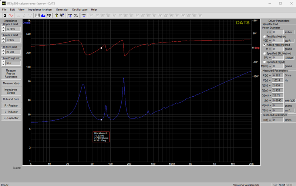Click the piston diameter D input field
This screenshot has height=186, width=296.
coord(278,32)
